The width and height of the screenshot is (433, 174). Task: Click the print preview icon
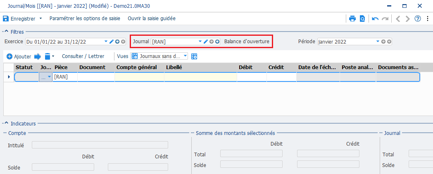point(362,19)
